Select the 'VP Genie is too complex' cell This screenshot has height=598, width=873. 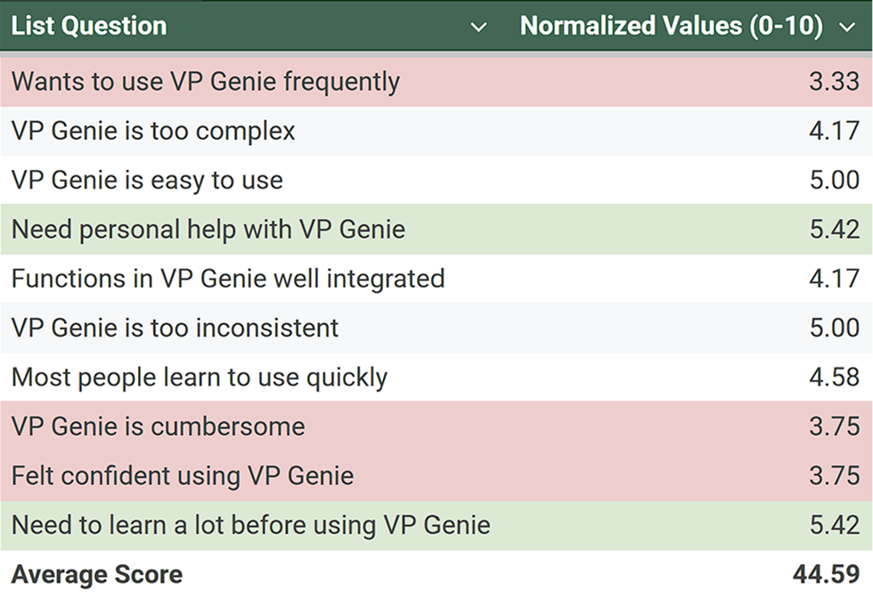153,132
